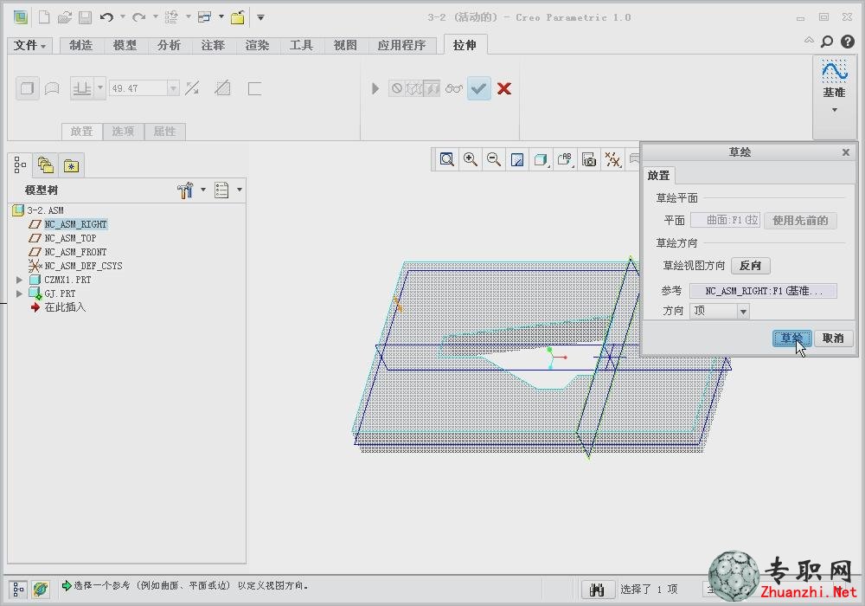Click the model tree Settings hammer icon

click(185, 190)
